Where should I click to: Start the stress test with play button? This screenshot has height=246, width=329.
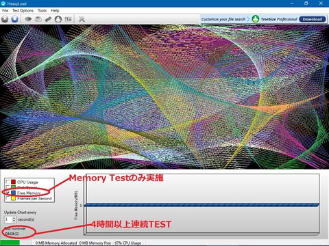point(5,19)
